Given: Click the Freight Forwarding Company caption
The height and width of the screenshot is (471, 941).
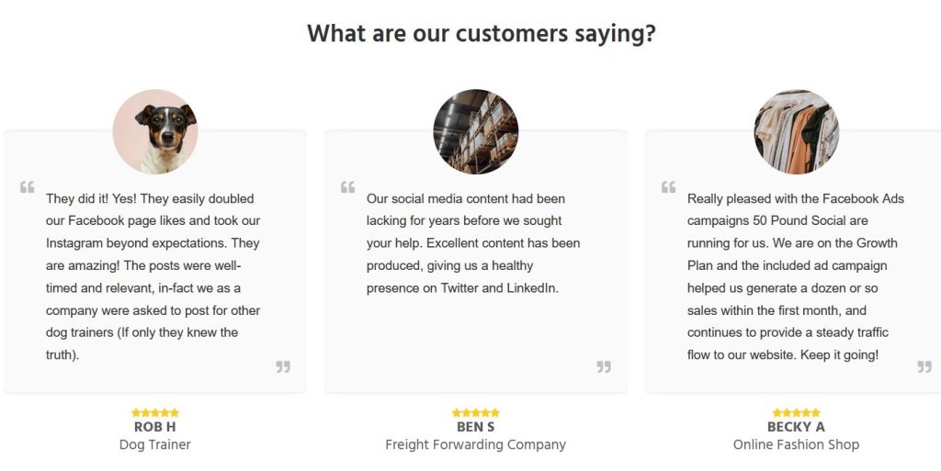Looking at the screenshot, I should [475, 445].
